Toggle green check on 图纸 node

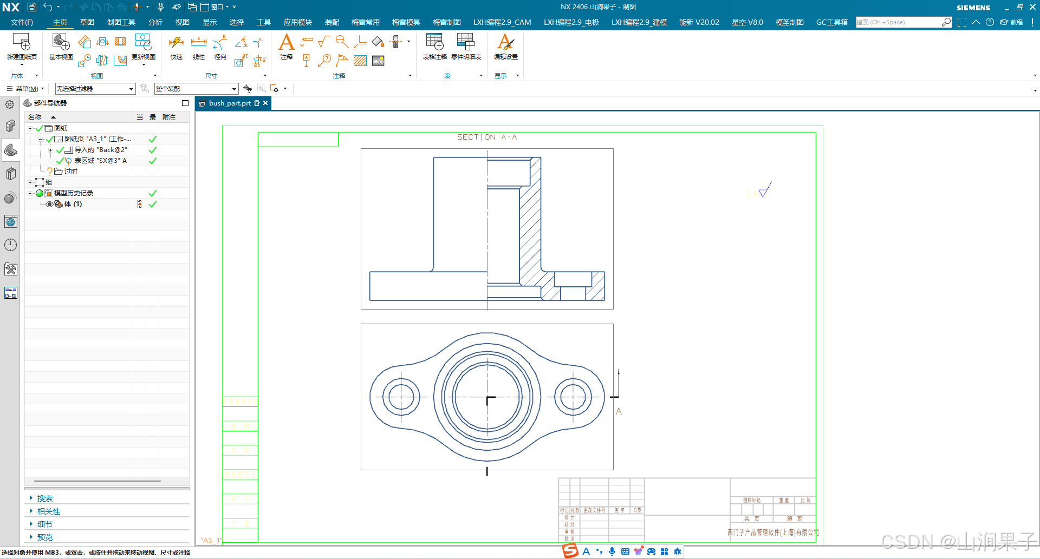click(x=39, y=128)
